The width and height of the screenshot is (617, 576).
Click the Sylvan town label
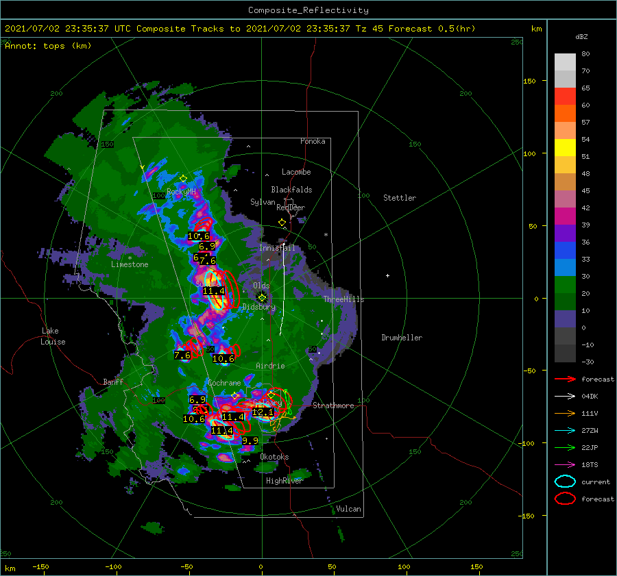(263, 202)
